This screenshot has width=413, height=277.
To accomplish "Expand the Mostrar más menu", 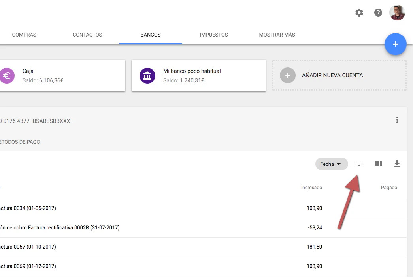I will coord(277,35).
